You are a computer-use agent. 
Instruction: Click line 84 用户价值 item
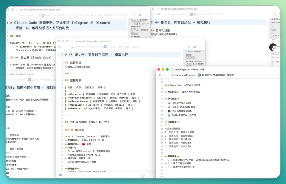point(180,132)
